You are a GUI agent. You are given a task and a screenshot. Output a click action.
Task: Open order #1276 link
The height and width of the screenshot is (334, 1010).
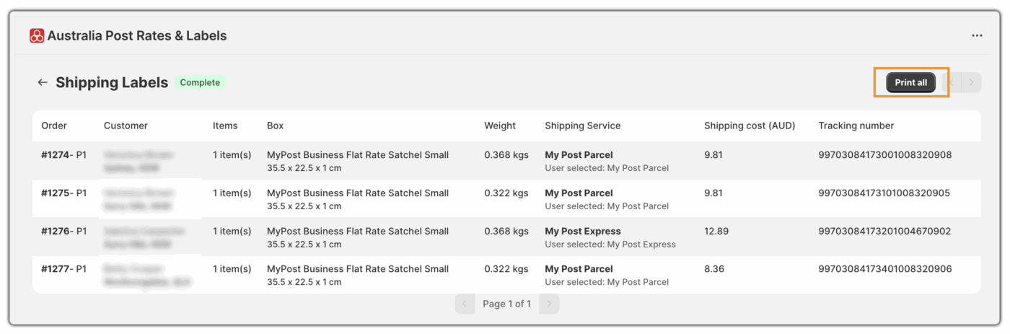coord(56,232)
